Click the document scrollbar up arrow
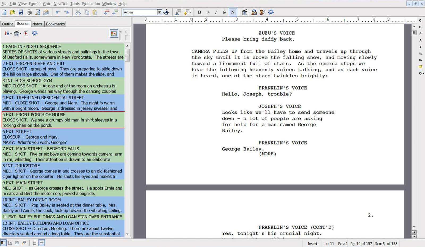 click(x=414, y=27)
